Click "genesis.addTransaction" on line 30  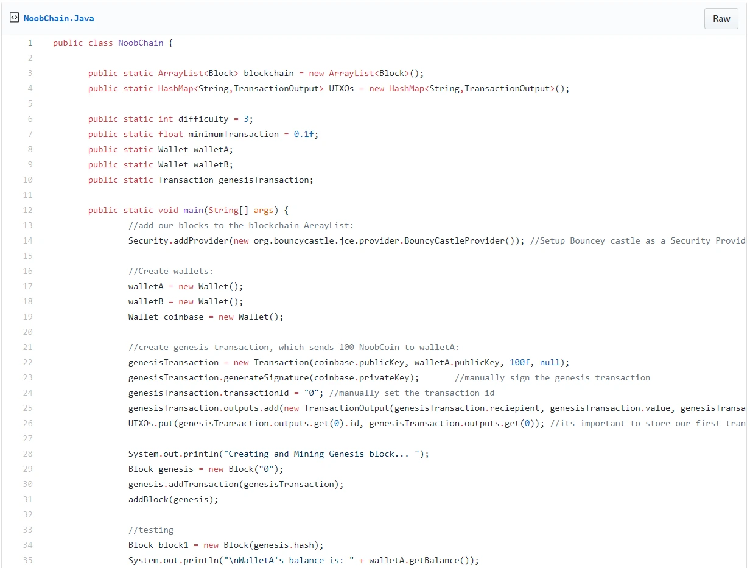(x=183, y=484)
